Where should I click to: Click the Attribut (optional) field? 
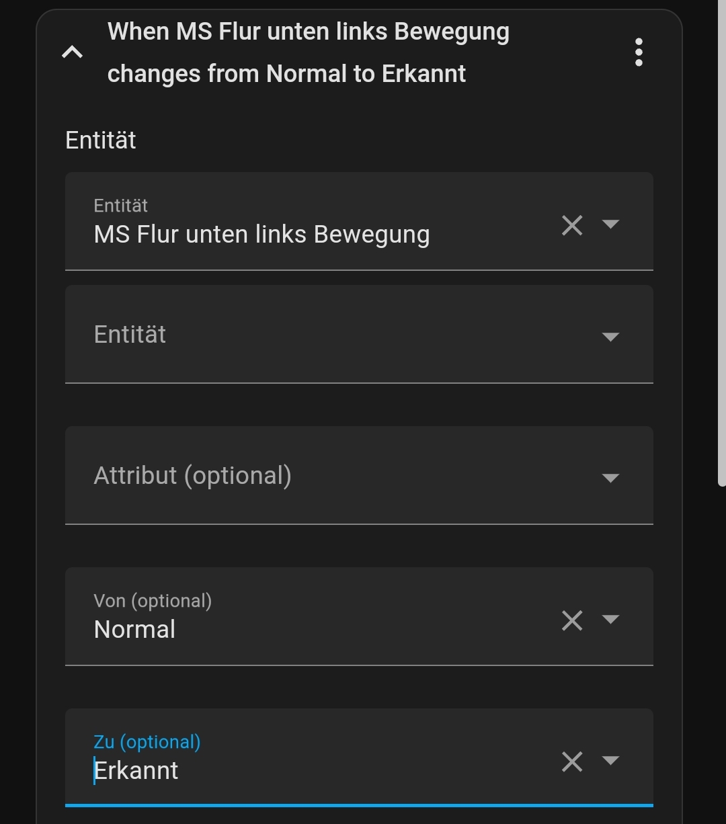pyautogui.click(x=323, y=476)
